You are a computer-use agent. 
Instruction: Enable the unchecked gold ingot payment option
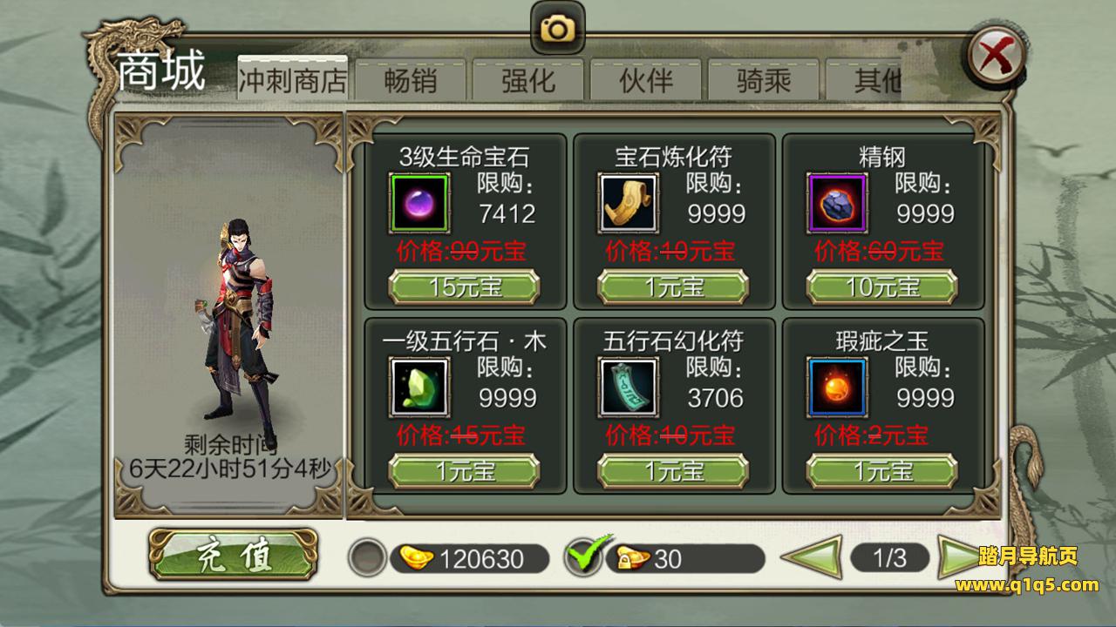pos(367,558)
